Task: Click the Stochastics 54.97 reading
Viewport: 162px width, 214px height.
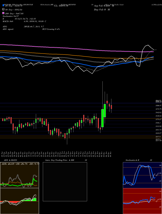Action: (x=11, y=16)
